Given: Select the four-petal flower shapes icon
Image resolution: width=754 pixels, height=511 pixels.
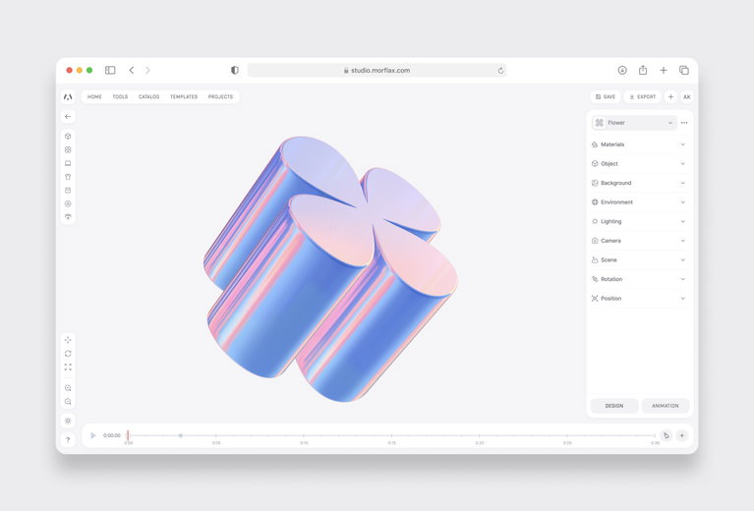Looking at the screenshot, I should point(68,149).
